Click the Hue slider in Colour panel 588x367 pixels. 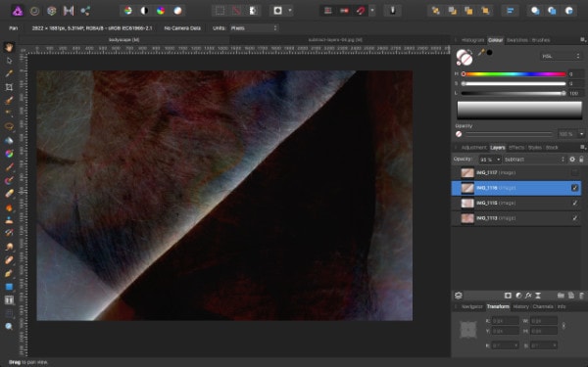point(514,74)
